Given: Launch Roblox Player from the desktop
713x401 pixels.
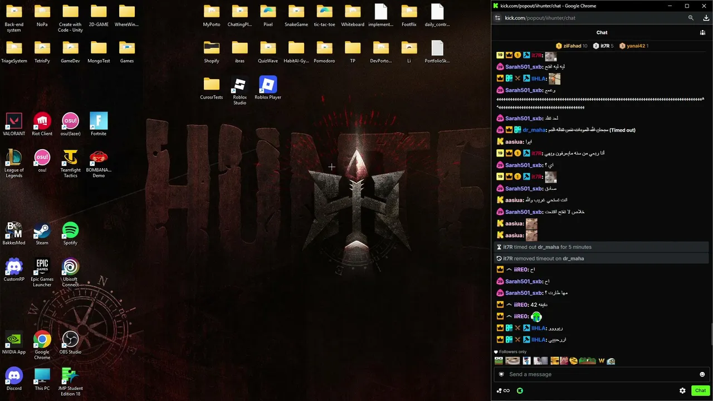Looking at the screenshot, I should pos(268,88).
